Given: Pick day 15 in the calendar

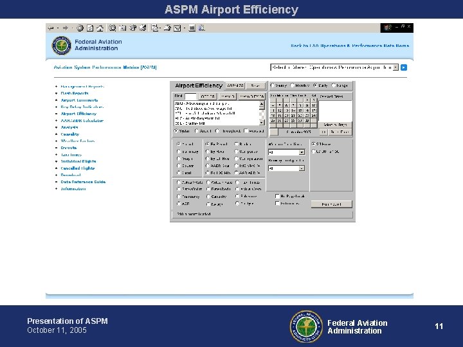Looking at the screenshot, I should (x=300, y=111).
